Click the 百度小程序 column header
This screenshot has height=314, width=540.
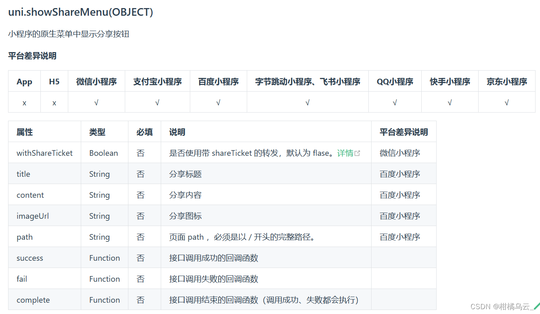click(x=219, y=82)
